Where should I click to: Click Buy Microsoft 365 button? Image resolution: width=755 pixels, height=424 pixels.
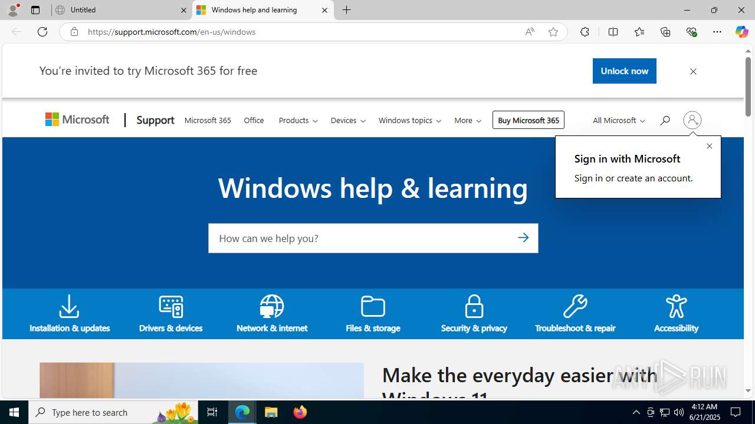[528, 120]
